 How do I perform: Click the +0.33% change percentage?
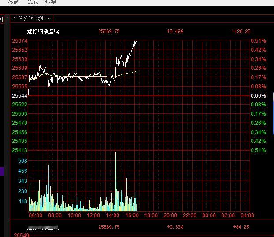point(175,227)
